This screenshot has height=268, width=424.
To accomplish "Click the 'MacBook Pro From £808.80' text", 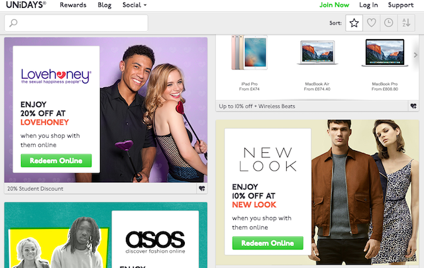I will point(385,87).
